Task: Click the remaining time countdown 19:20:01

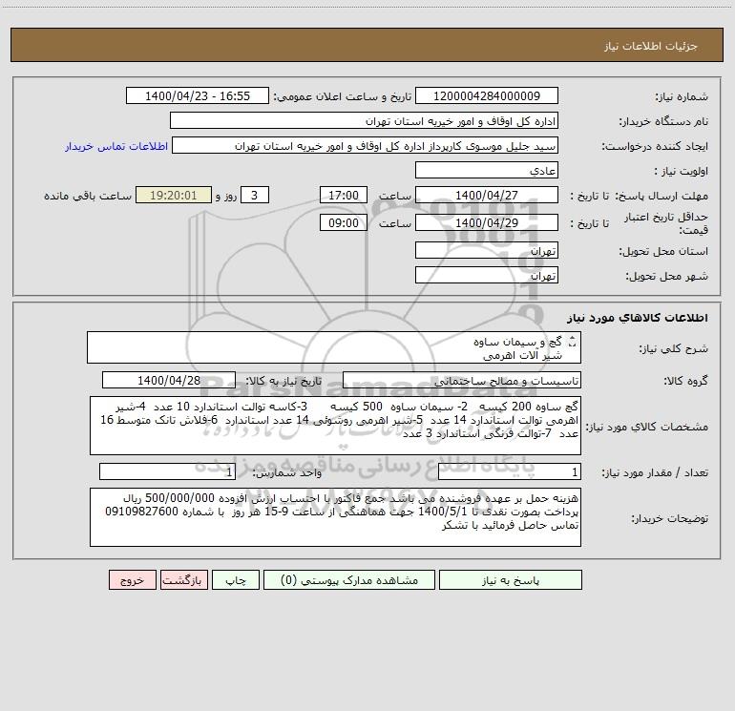Action: click(x=174, y=195)
